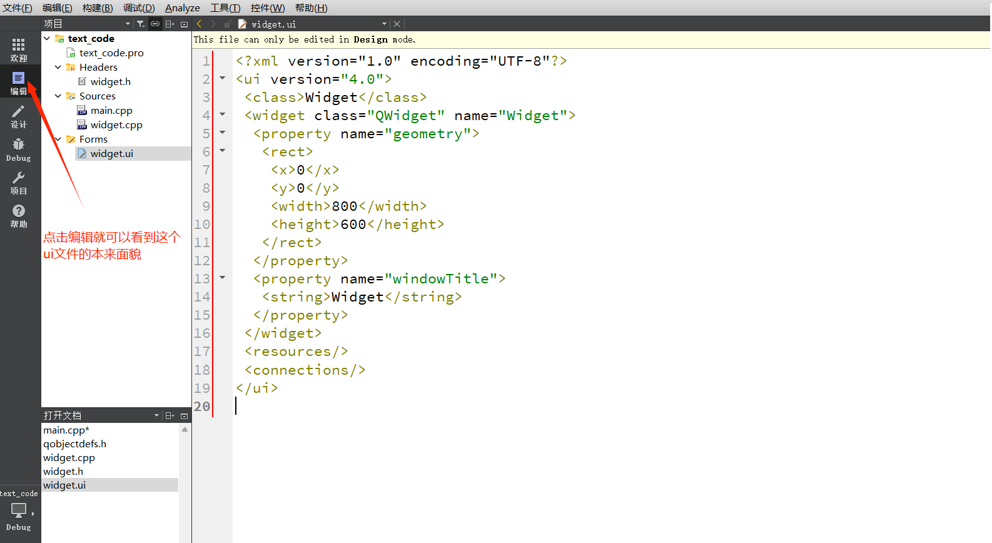This screenshot has height=543, width=992.
Task: Open the 项目 (Projects) mode wrench icon
Action: point(19,182)
